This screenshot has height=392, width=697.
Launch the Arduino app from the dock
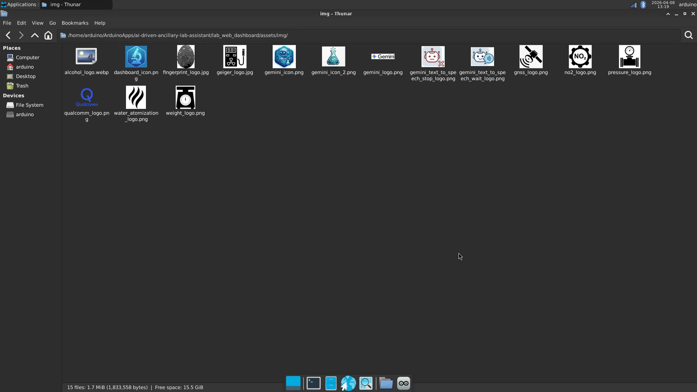coord(404,383)
